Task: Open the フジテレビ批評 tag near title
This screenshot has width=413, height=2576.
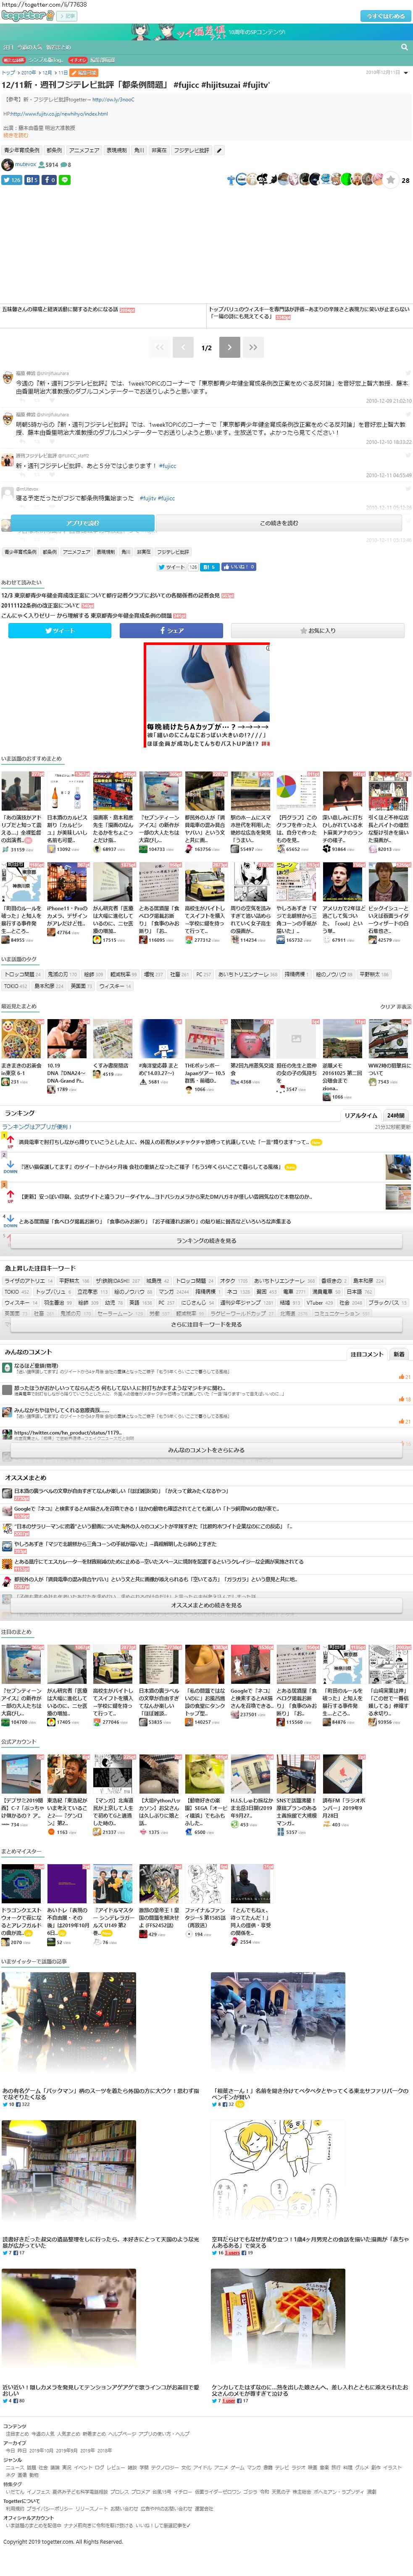Action: (191, 150)
